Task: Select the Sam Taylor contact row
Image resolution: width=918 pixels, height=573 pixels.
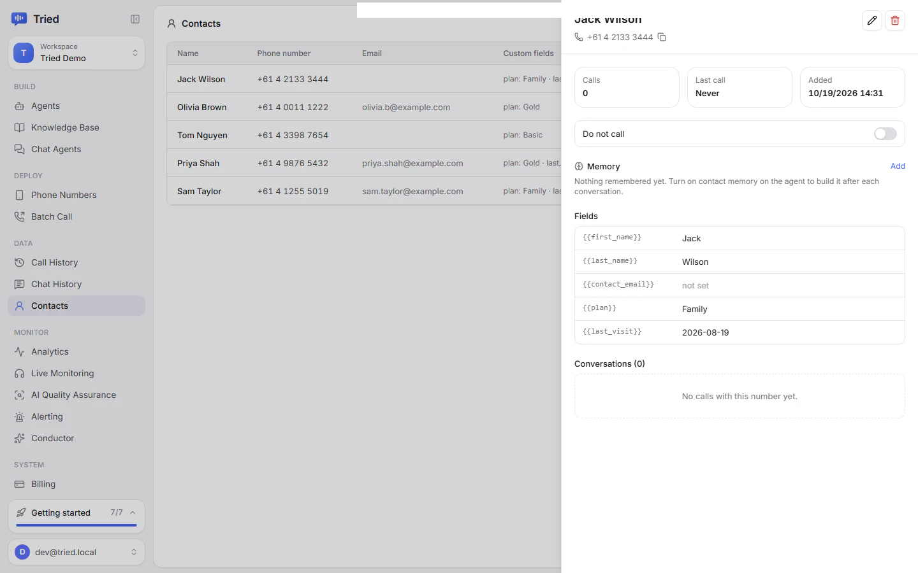Action: (364, 191)
